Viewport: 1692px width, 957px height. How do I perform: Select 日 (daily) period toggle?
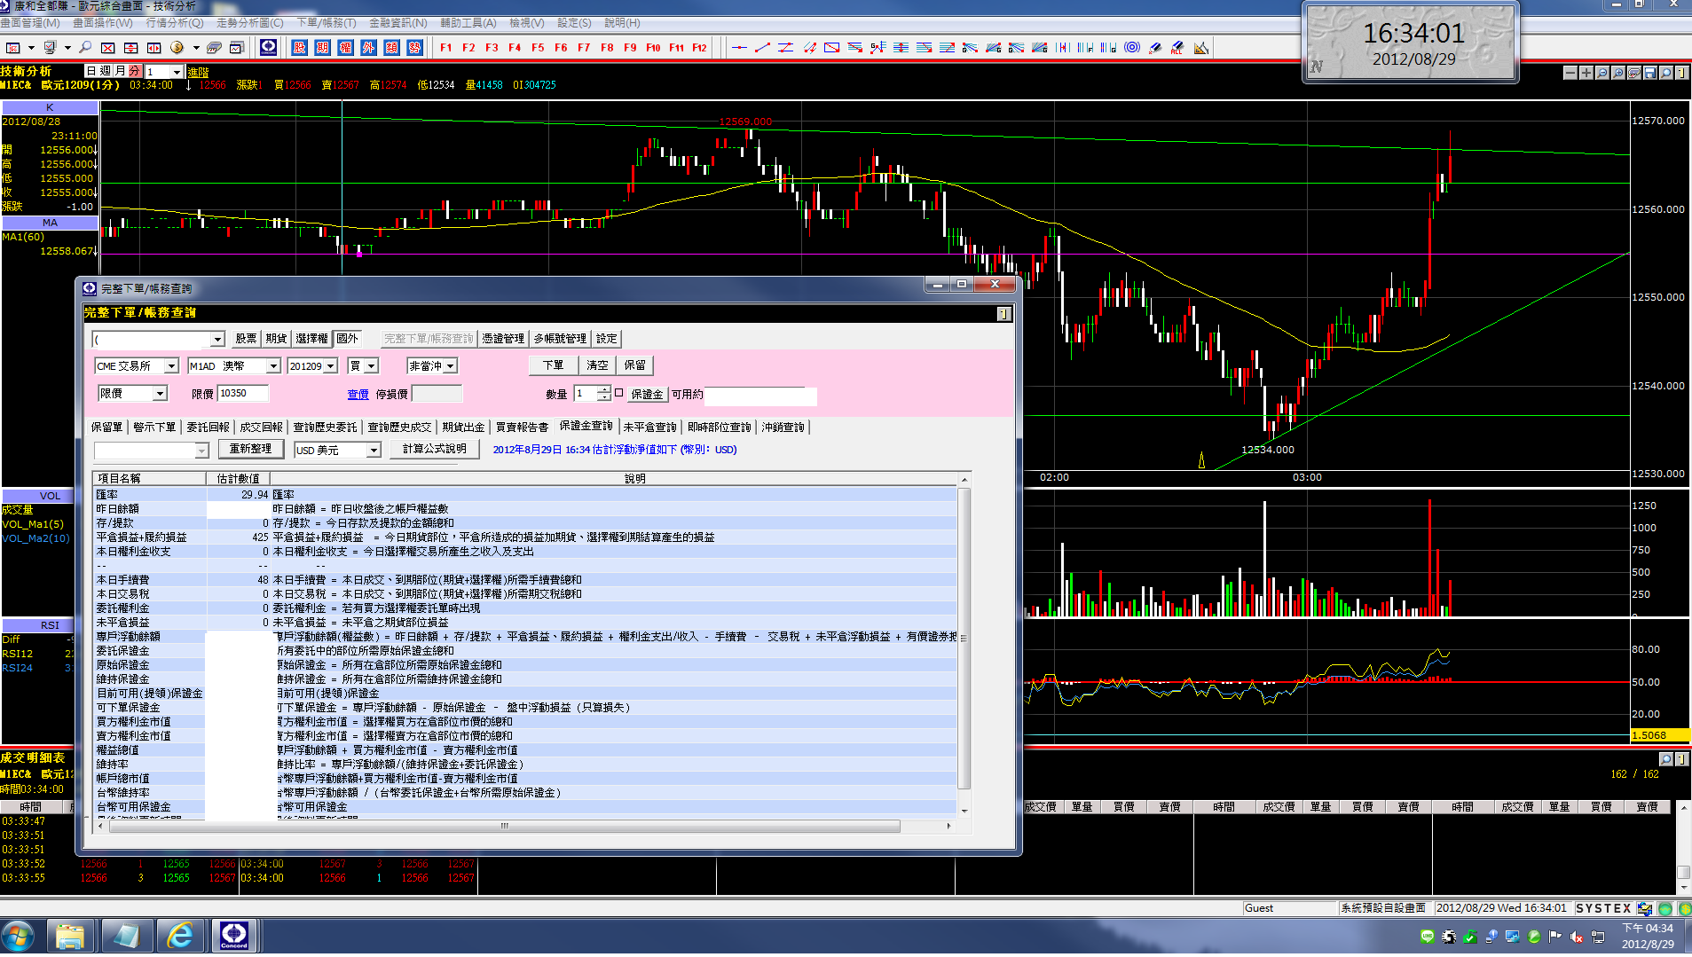click(91, 71)
